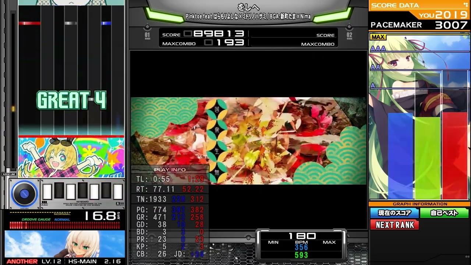Click the SCORE DATA header
Viewport: 471px width, 265px height.
tap(395, 5)
